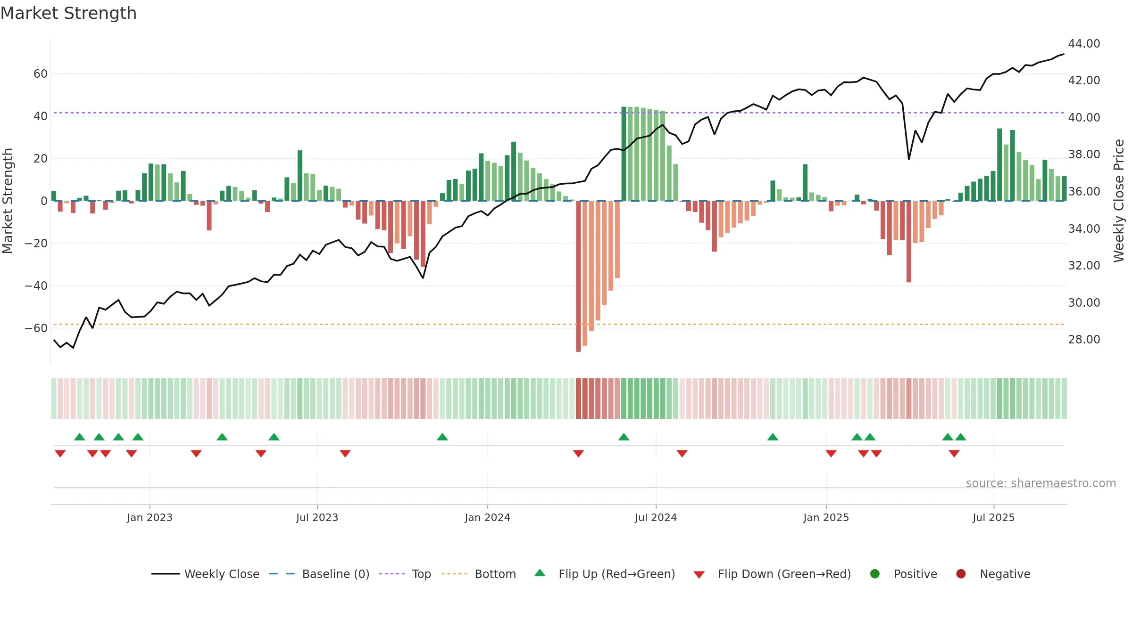1132x636 pixels.
Task: Toggle the Baseline (0) legend entry
Action: pyautogui.click(x=319, y=574)
